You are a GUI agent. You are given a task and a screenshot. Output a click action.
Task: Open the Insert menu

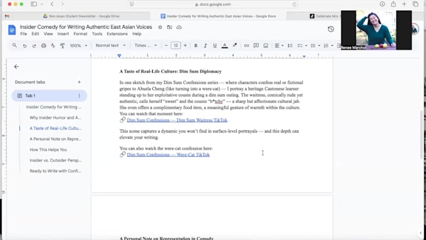(x=63, y=34)
